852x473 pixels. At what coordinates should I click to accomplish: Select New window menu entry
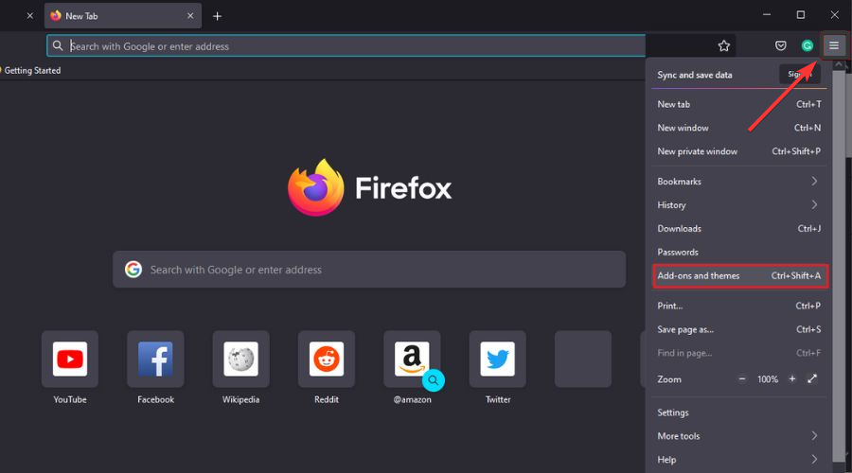coord(739,128)
